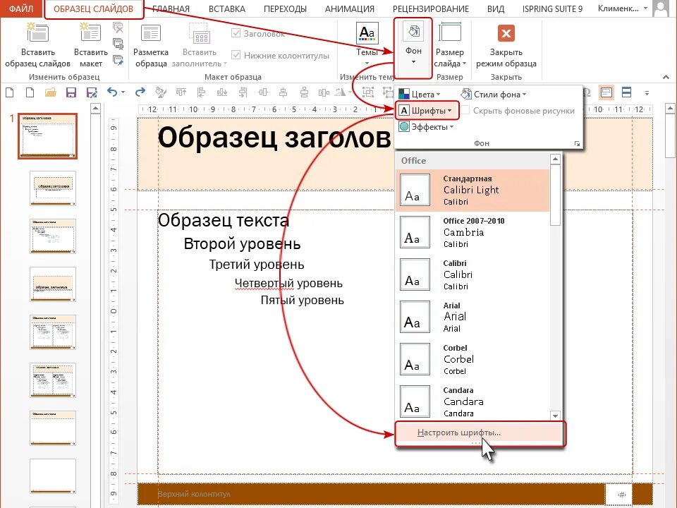Click the thumbnail pane scroll-up arrow

point(95,108)
